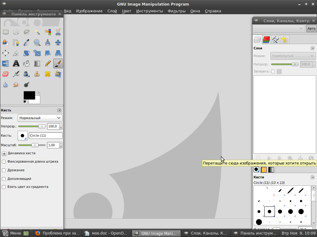Screen dimensions: 317x237
Task: Select the Ink tool
Action: pyautogui.click(x=27, y=74)
